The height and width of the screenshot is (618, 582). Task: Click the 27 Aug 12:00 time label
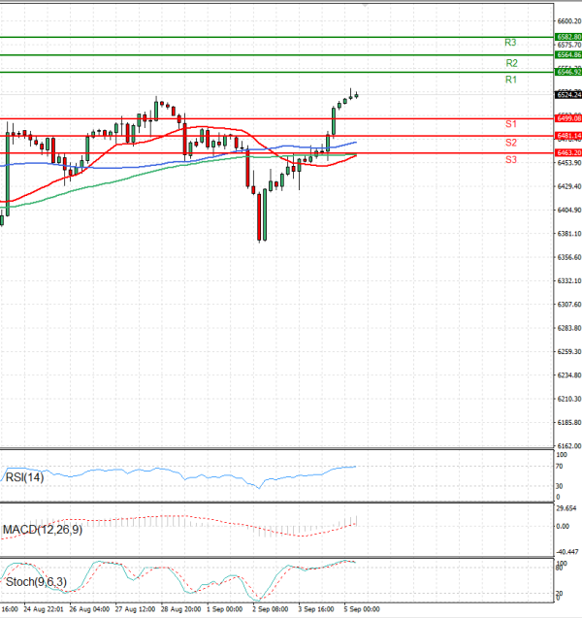coord(133,610)
